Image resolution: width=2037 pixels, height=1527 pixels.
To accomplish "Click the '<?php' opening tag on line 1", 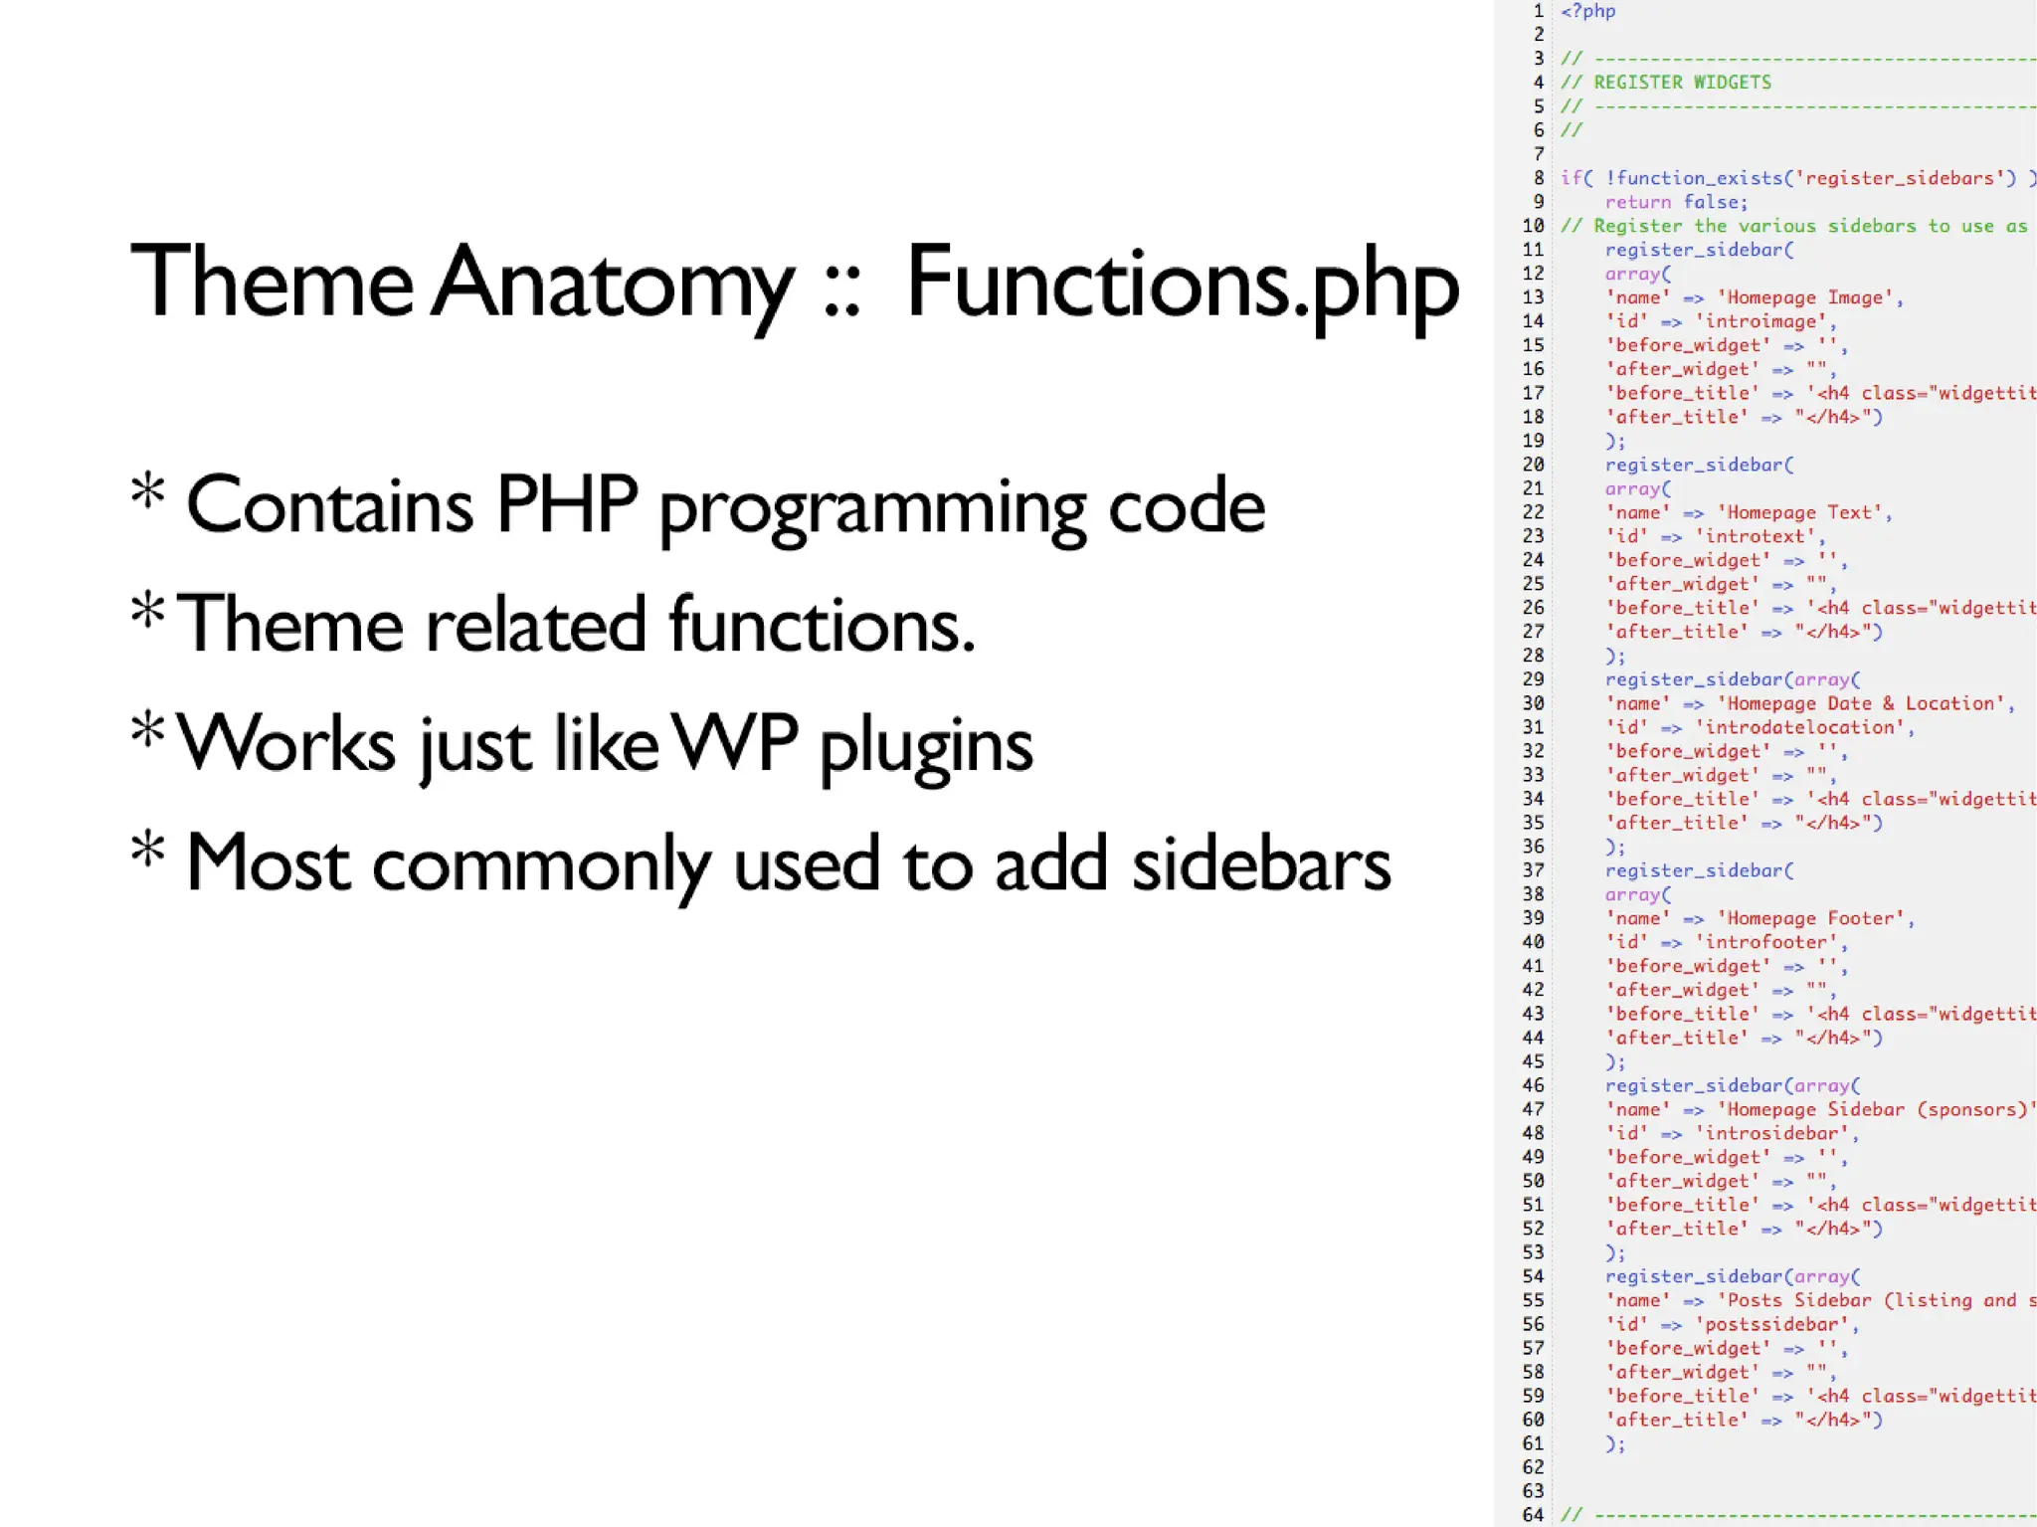I will tap(1587, 11).
